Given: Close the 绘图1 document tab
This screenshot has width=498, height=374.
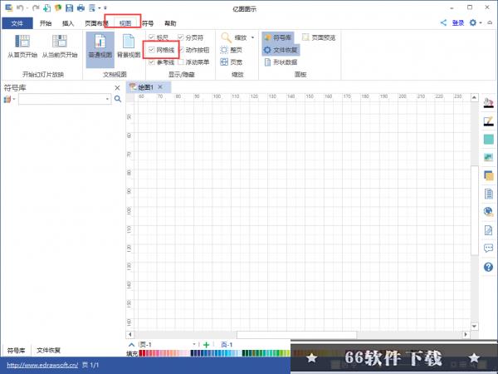Looking at the screenshot, I should coord(160,86).
